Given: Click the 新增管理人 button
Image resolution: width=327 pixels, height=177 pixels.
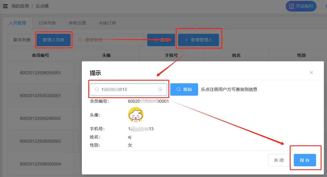Looking at the screenshot, I should [x=198, y=40].
